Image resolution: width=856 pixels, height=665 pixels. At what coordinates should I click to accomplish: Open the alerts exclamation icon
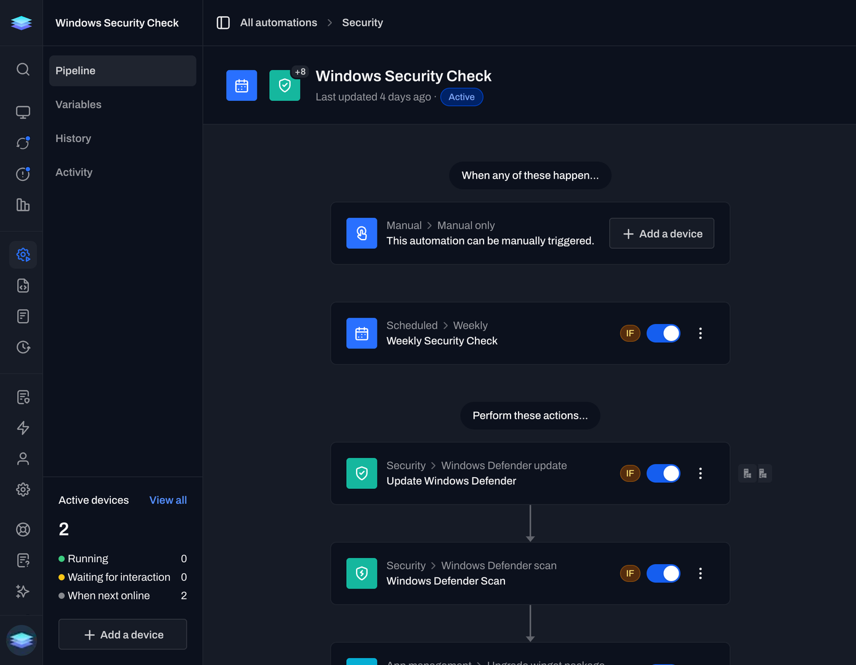(x=23, y=174)
